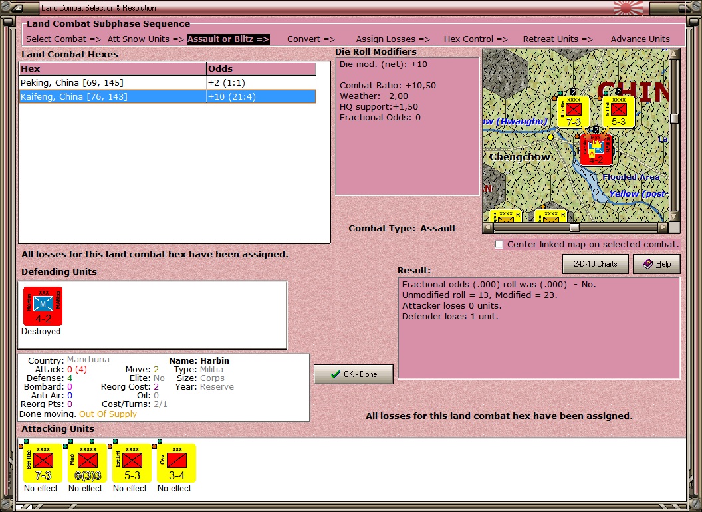Click the Japanese rising sun flag icon
This screenshot has height=512, width=702.
pos(628,7)
